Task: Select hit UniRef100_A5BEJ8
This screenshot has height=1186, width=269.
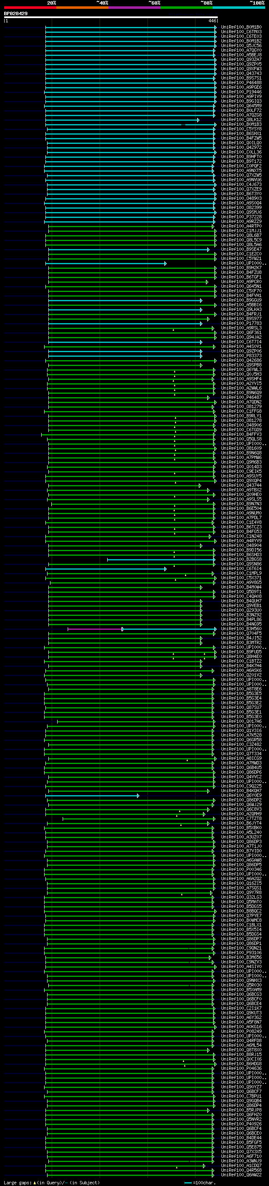Action: click(241, 55)
